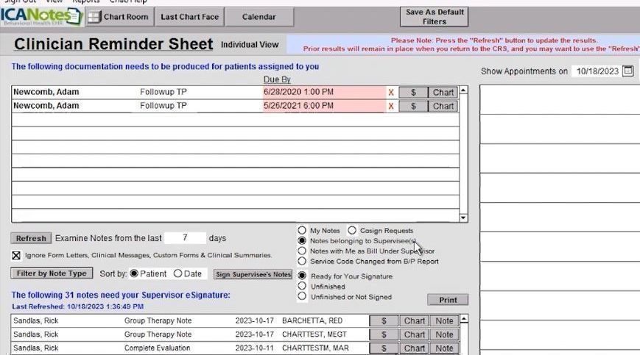This screenshot has width=640, height=355.
Task: Dismiss Newcomb 5/26/2021 reminder with red X
Action: (391, 107)
